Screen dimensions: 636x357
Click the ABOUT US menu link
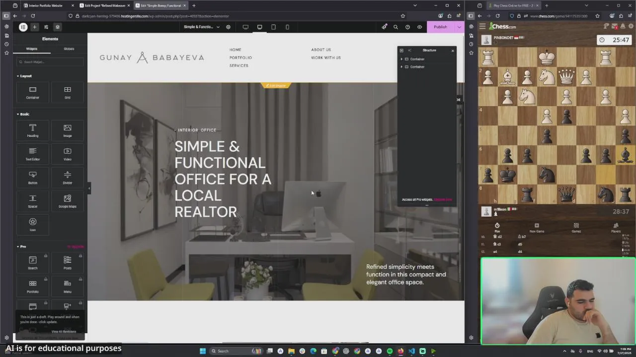321,50
